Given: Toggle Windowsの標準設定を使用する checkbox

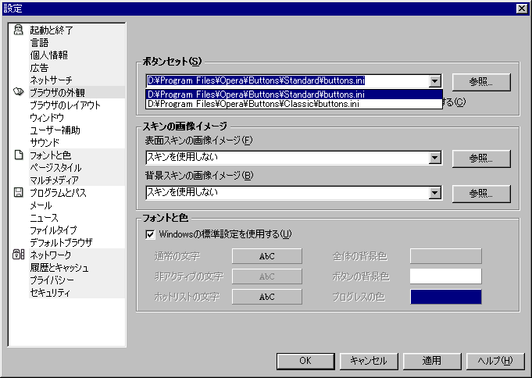Looking at the screenshot, I should [150, 234].
